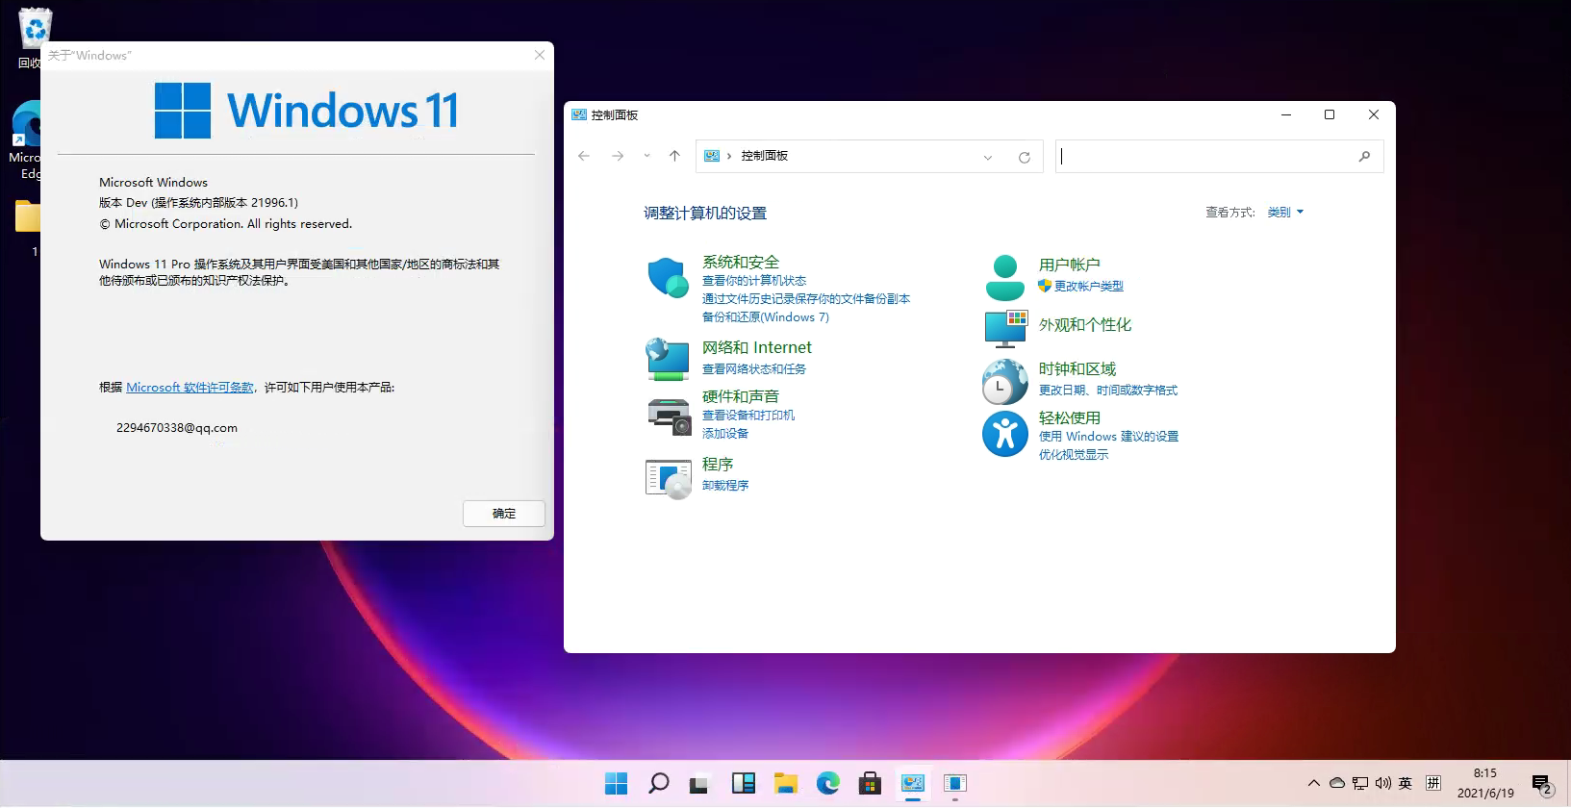Click the 确定 button in About Windows

[x=504, y=514]
